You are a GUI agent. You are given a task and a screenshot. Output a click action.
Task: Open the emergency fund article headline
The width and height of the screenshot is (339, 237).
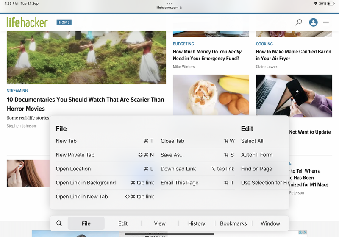207,55
